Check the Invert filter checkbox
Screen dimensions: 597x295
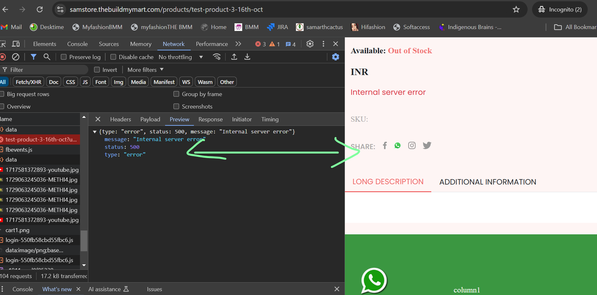click(97, 70)
